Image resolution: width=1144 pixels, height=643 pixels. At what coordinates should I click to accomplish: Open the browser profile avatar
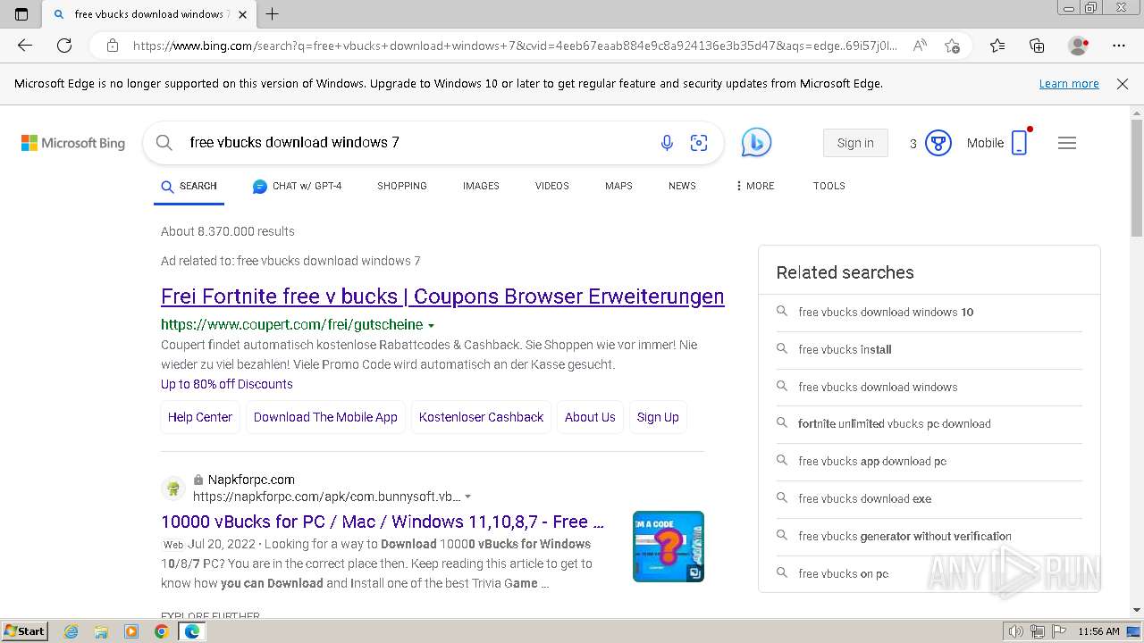(1078, 46)
